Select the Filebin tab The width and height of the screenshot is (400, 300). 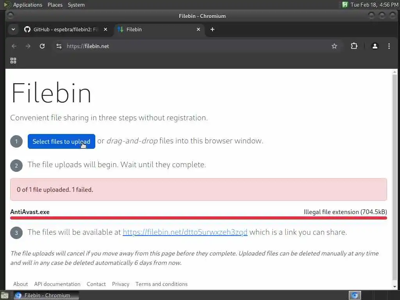pyautogui.click(x=159, y=29)
